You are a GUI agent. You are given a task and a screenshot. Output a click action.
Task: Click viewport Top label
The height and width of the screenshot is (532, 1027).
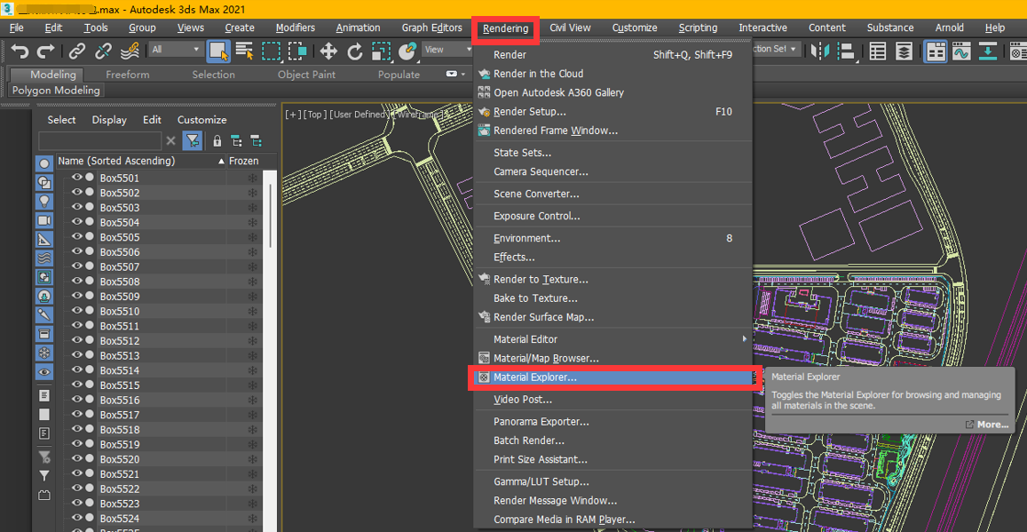pos(315,115)
